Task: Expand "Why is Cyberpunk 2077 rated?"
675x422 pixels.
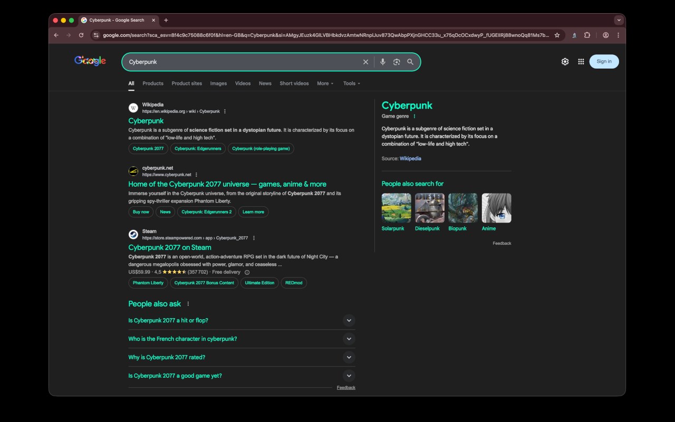Action: point(242,357)
